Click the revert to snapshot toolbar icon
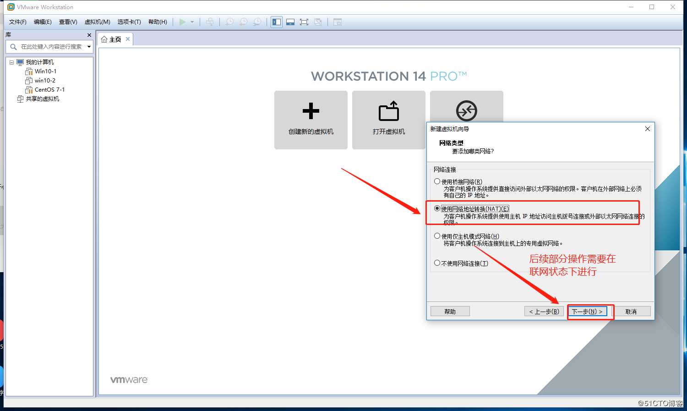Viewport: 687px width, 411px height. pyautogui.click(x=244, y=22)
